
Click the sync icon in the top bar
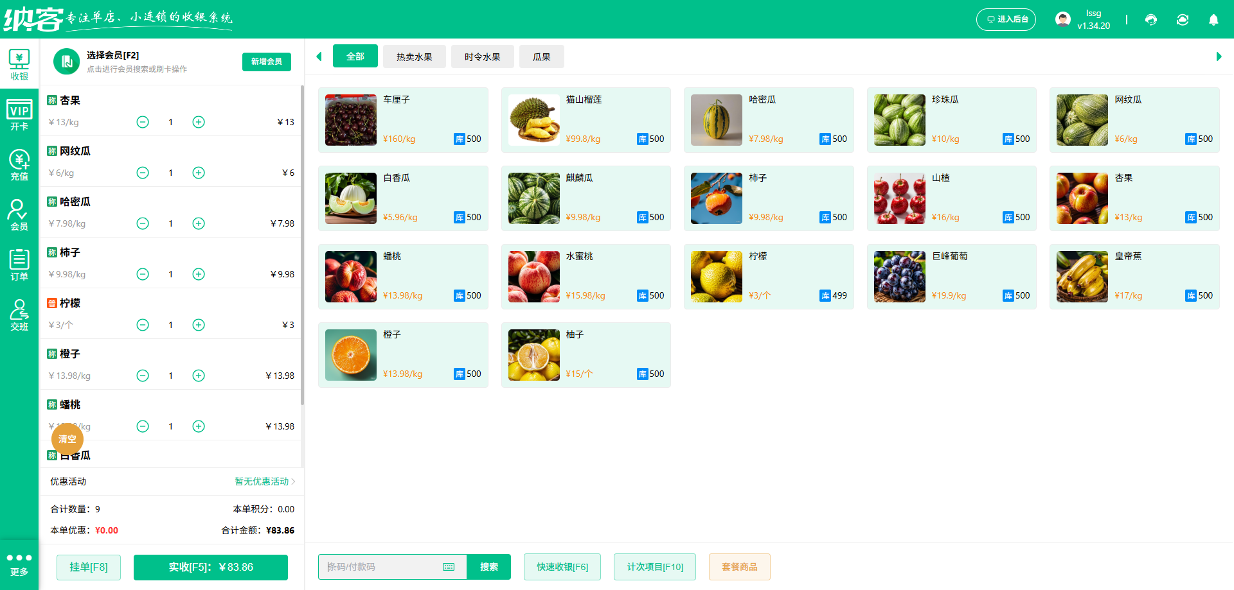point(1183,20)
